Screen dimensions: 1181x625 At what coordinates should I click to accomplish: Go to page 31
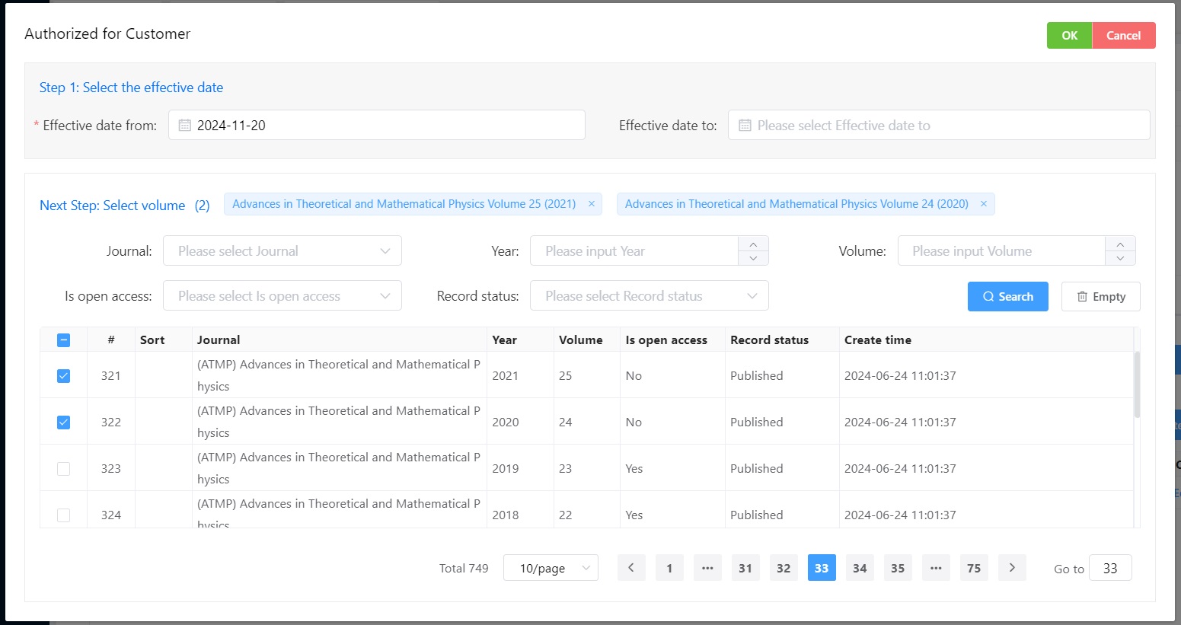745,568
